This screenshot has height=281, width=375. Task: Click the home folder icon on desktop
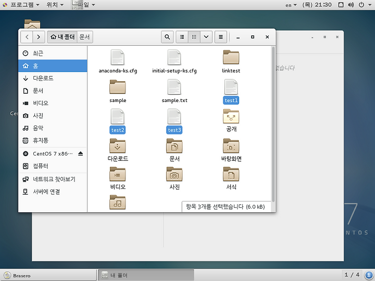(32, 24)
